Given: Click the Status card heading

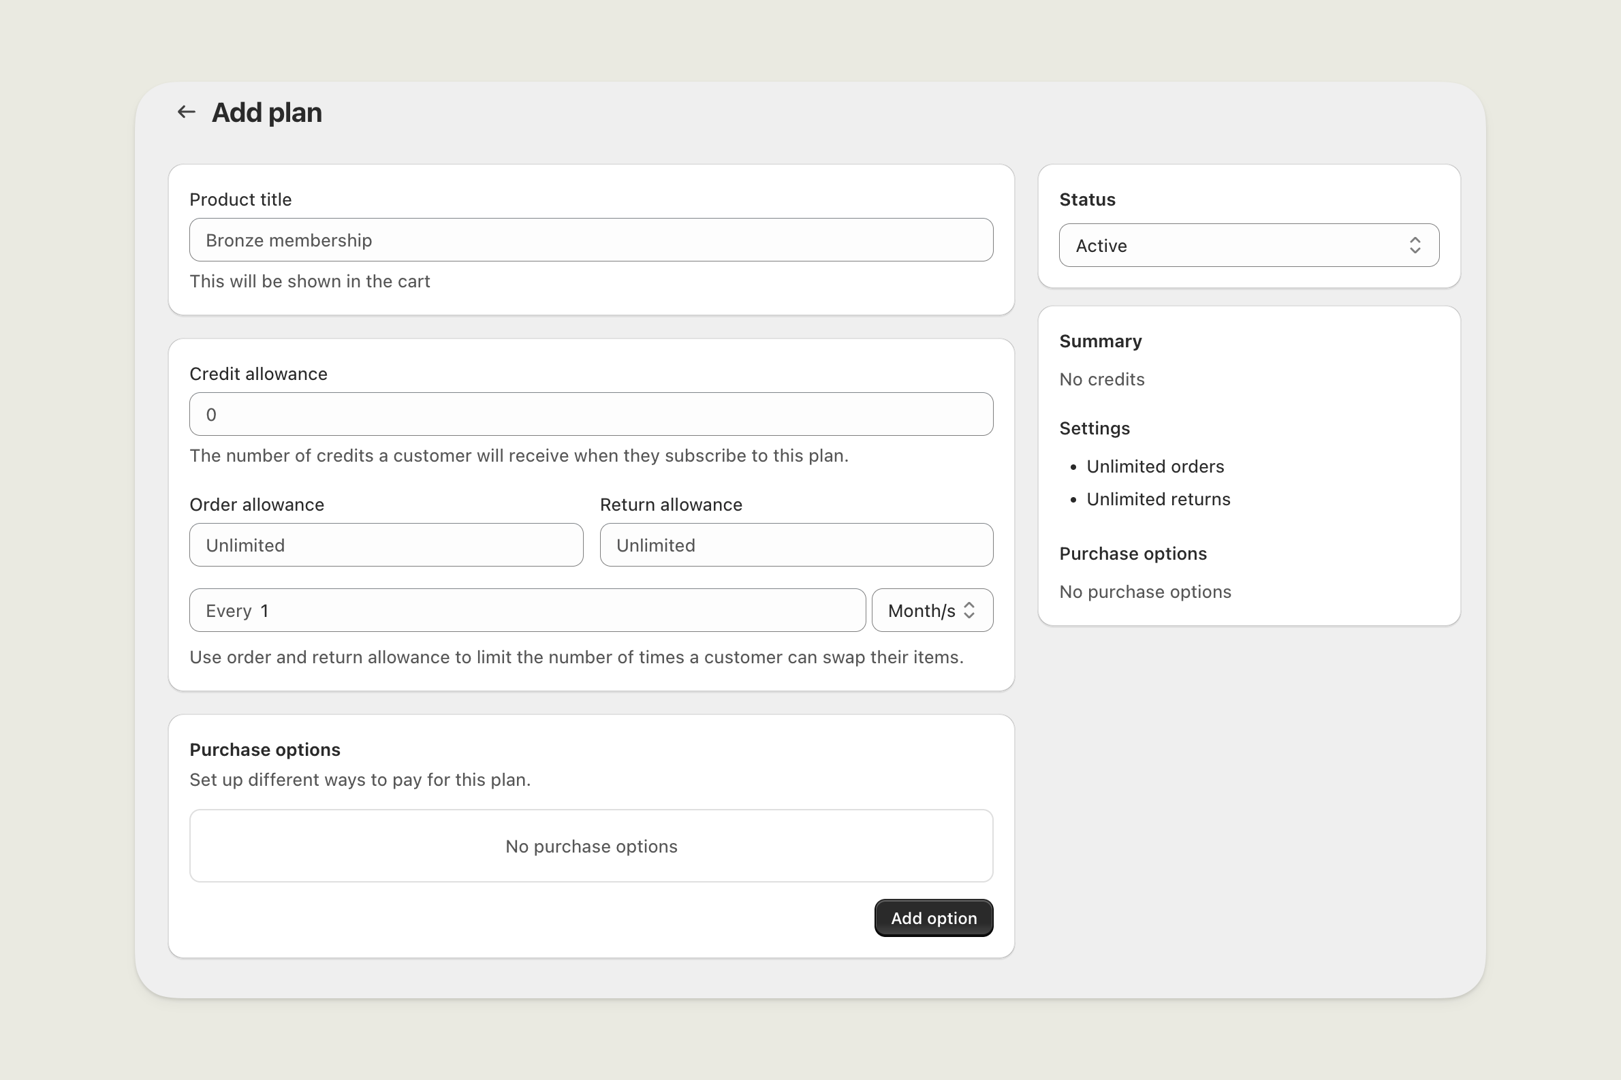Looking at the screenshot, I should click(1086, 199).
